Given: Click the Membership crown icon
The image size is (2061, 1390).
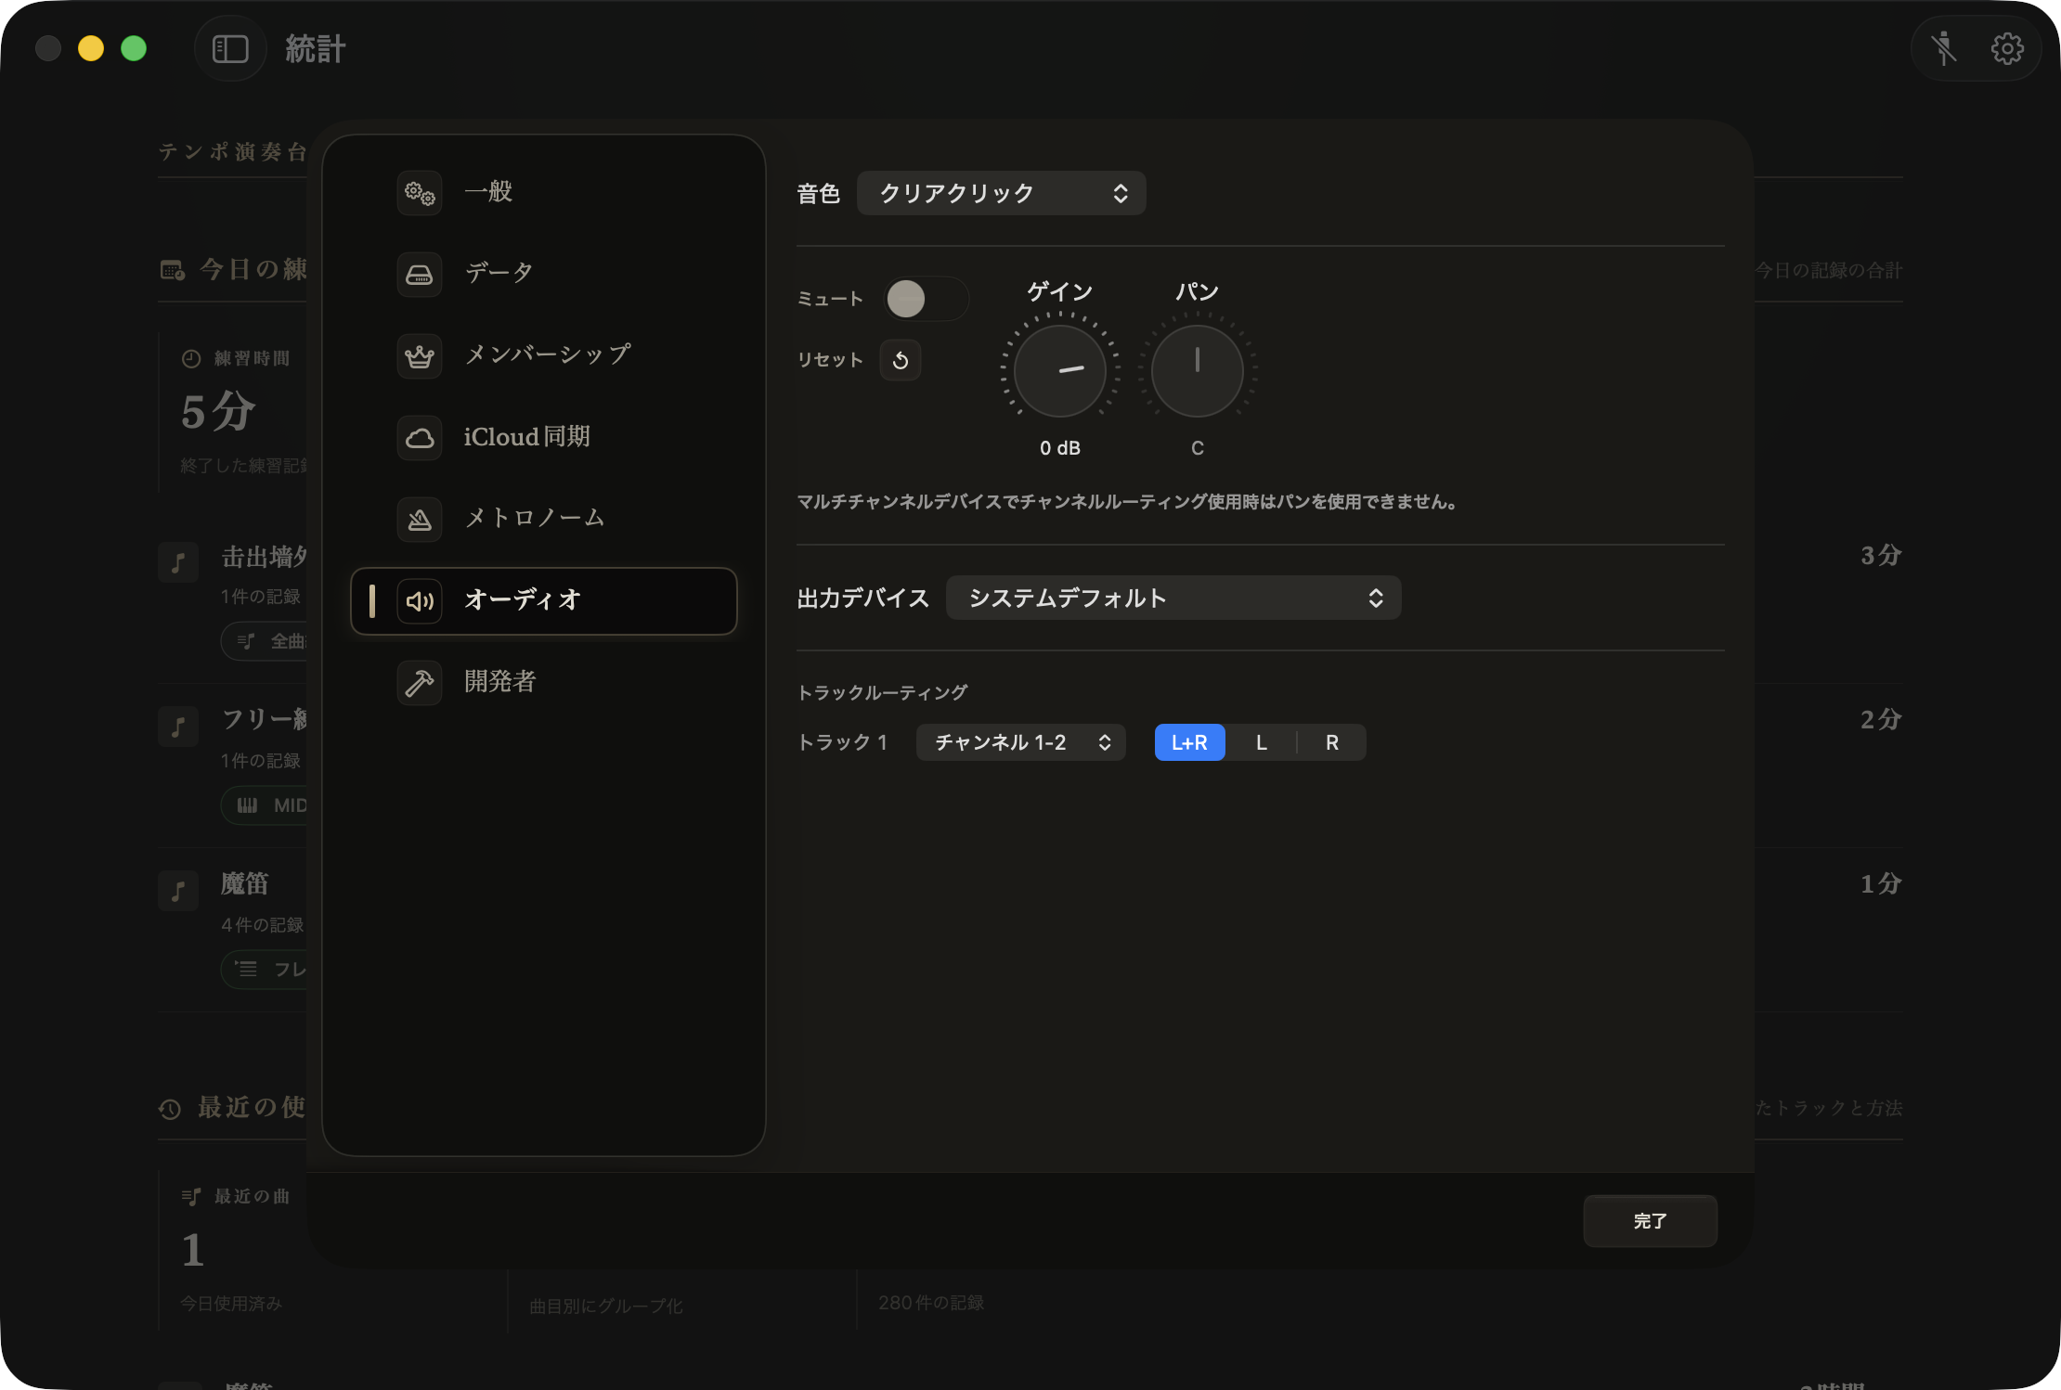Looking at the screenshot, I should [x=420, y=355].
